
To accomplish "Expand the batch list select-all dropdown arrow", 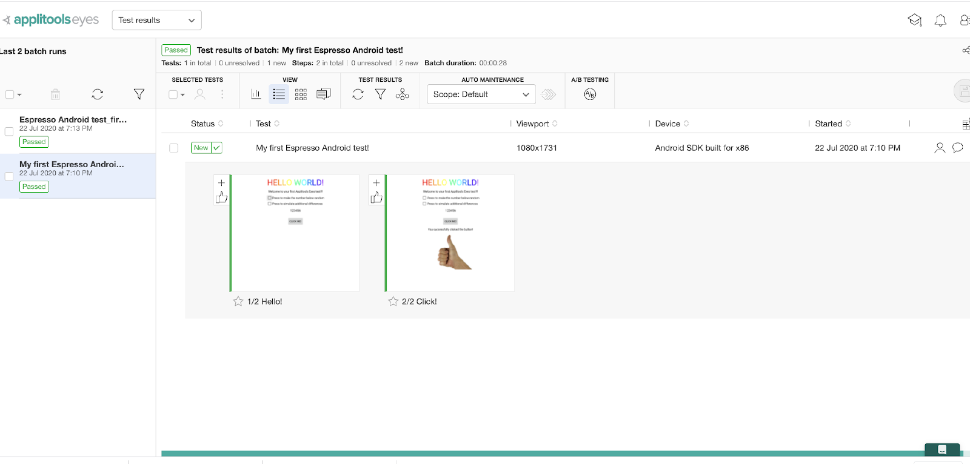I will tap(19, 95).
